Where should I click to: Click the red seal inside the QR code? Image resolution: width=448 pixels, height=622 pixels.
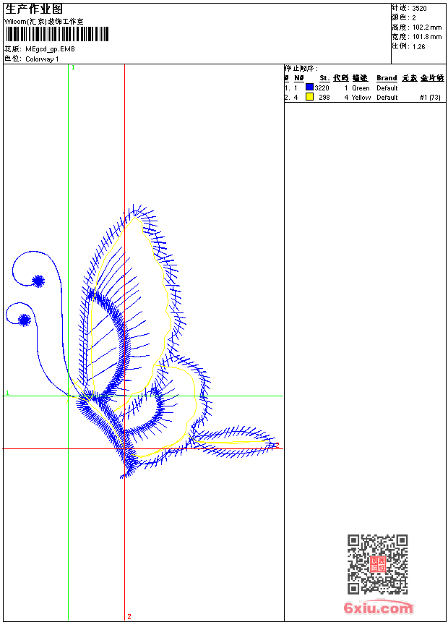(377, 565)
